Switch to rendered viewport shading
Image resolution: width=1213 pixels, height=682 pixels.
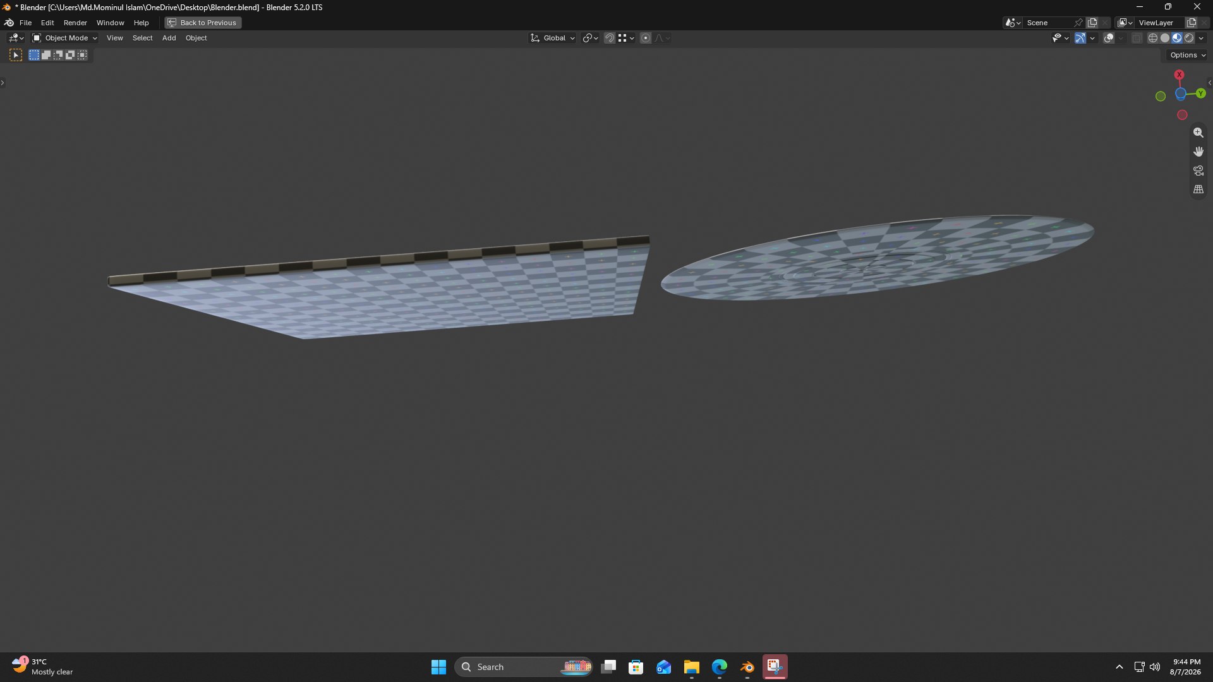click(1189, 38)
